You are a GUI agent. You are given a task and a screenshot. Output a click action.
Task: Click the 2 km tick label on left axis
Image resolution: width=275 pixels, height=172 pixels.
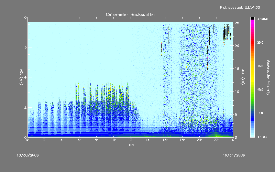pos(25,107)
